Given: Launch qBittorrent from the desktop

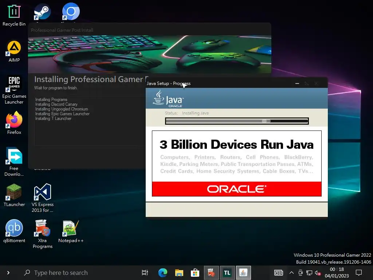Looking at the screenshot, I should [x=14, y=231].
